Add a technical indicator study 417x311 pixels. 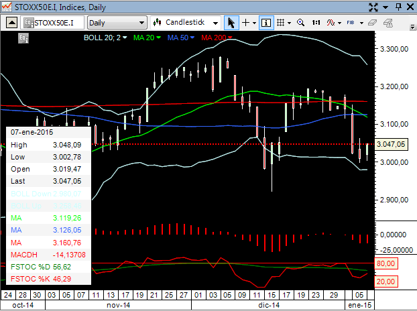pos(331,23)
